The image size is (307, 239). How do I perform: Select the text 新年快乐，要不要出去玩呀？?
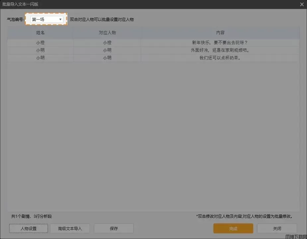point(220,43)
